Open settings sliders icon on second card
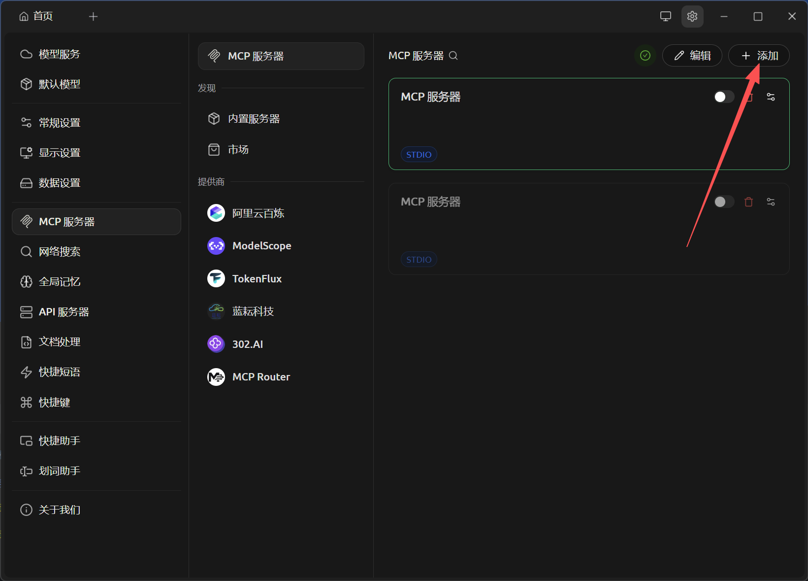Image resolution: width=808 pixels, height=581 pixels. pyautogui.click(x=771, y=202)
